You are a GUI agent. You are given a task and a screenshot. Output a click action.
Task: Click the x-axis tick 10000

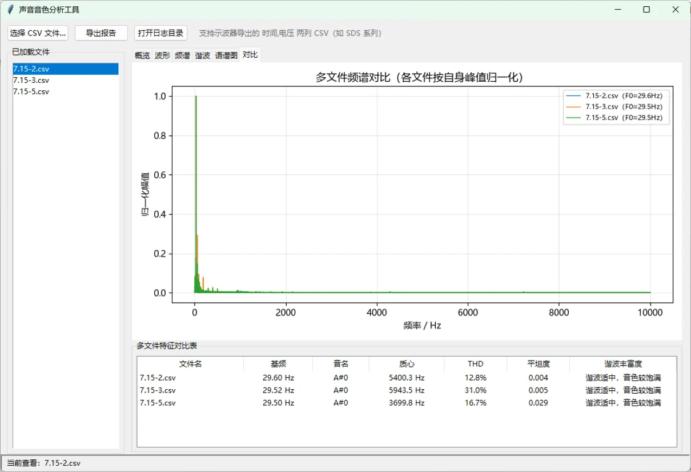pyautogui.click(x=650, y=313)
